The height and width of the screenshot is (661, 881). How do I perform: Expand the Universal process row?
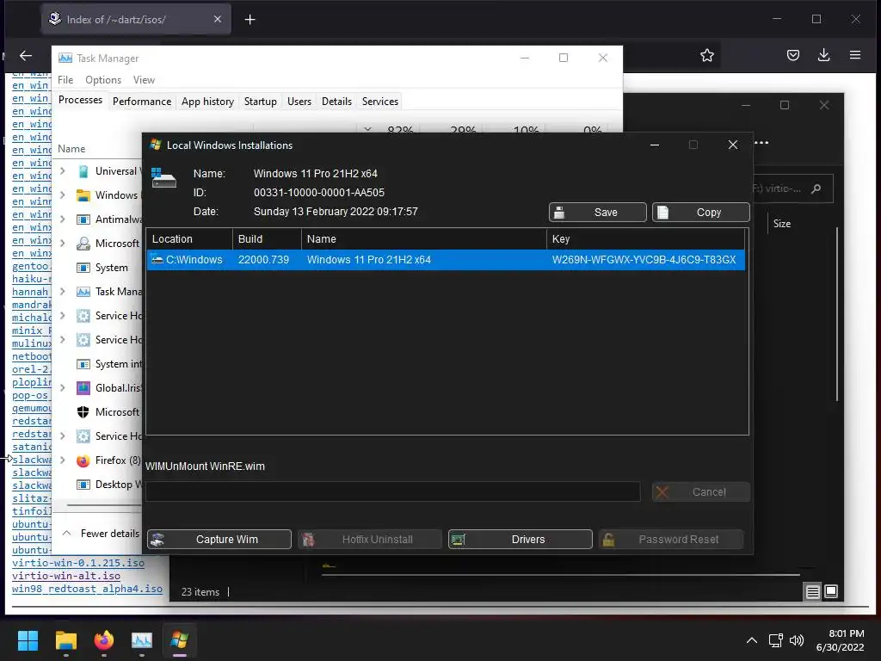pos(63,171)
